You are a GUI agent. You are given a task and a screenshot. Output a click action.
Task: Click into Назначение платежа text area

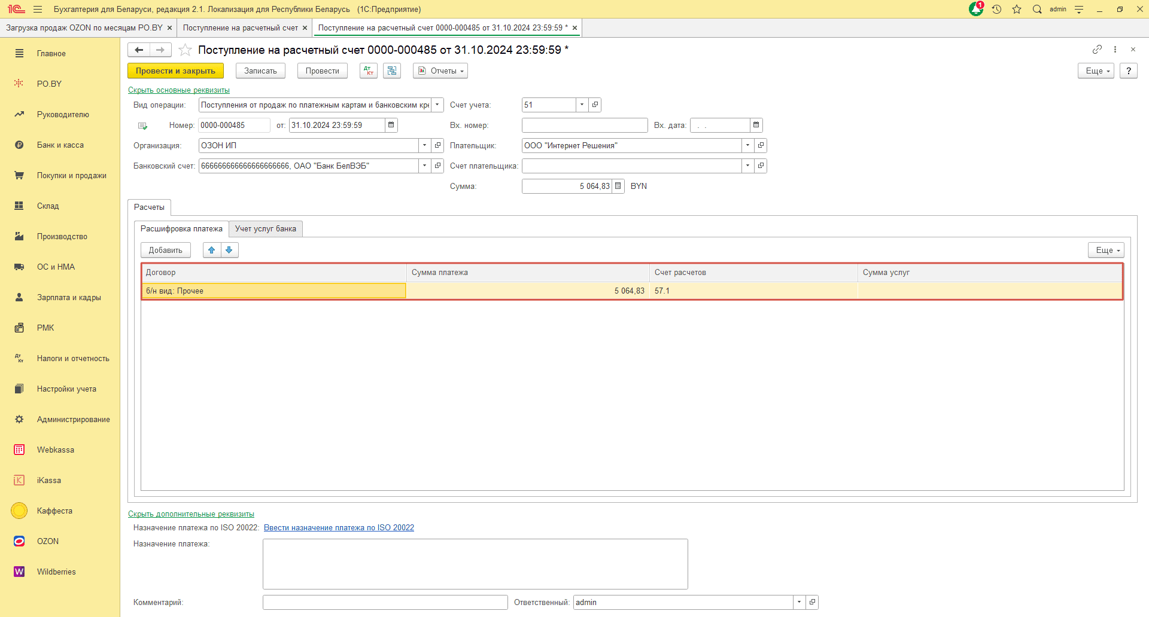475,564
